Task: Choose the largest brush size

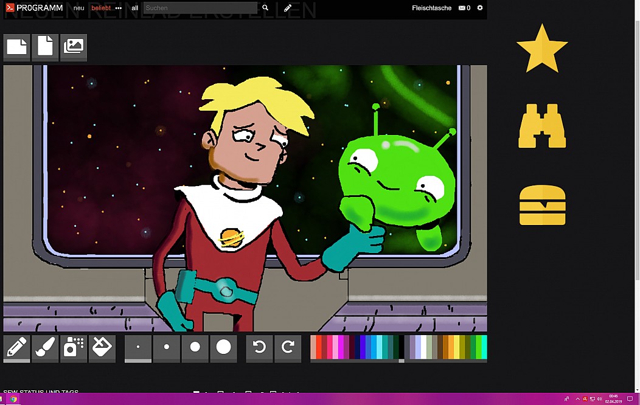Action: (x=224, y=348)
